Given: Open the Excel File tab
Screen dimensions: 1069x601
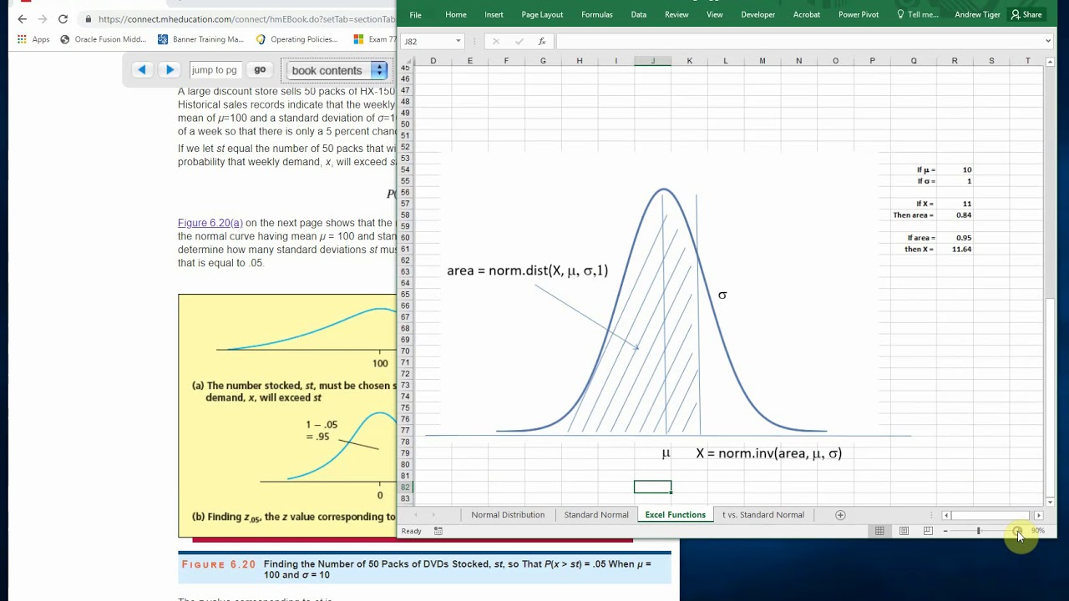Looking at the screenshot, I should (415, 14).
